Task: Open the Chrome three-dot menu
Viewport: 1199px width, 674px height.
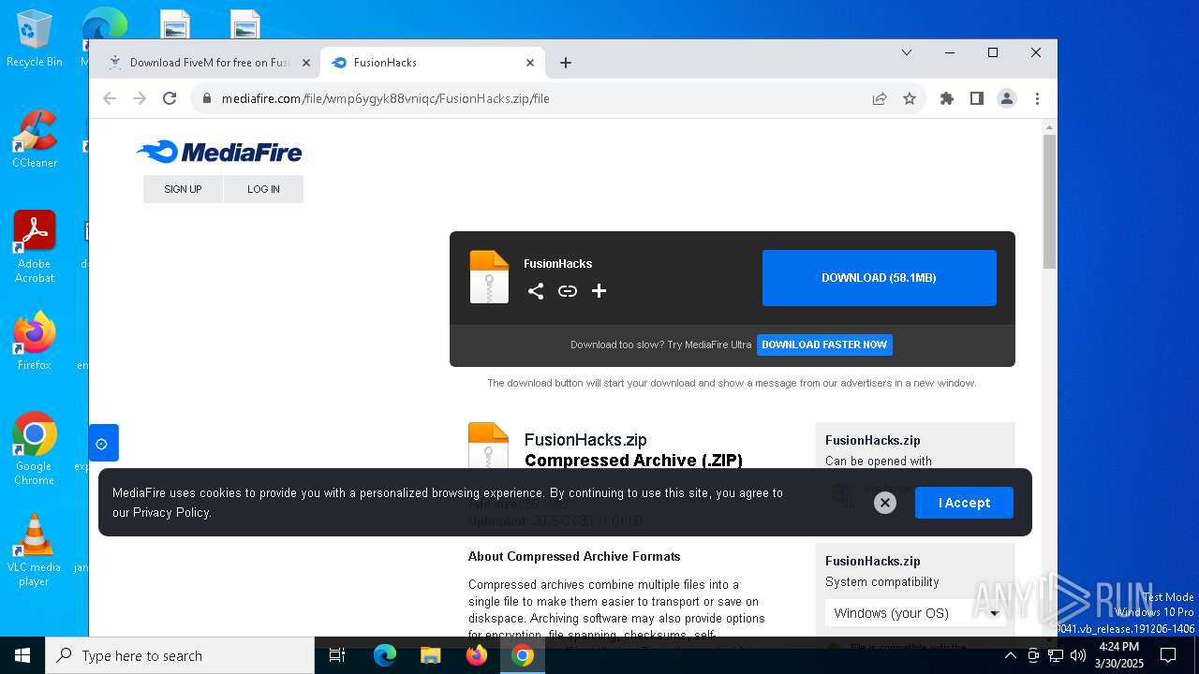Action: pyautogui.click(x=1037, y=98)
